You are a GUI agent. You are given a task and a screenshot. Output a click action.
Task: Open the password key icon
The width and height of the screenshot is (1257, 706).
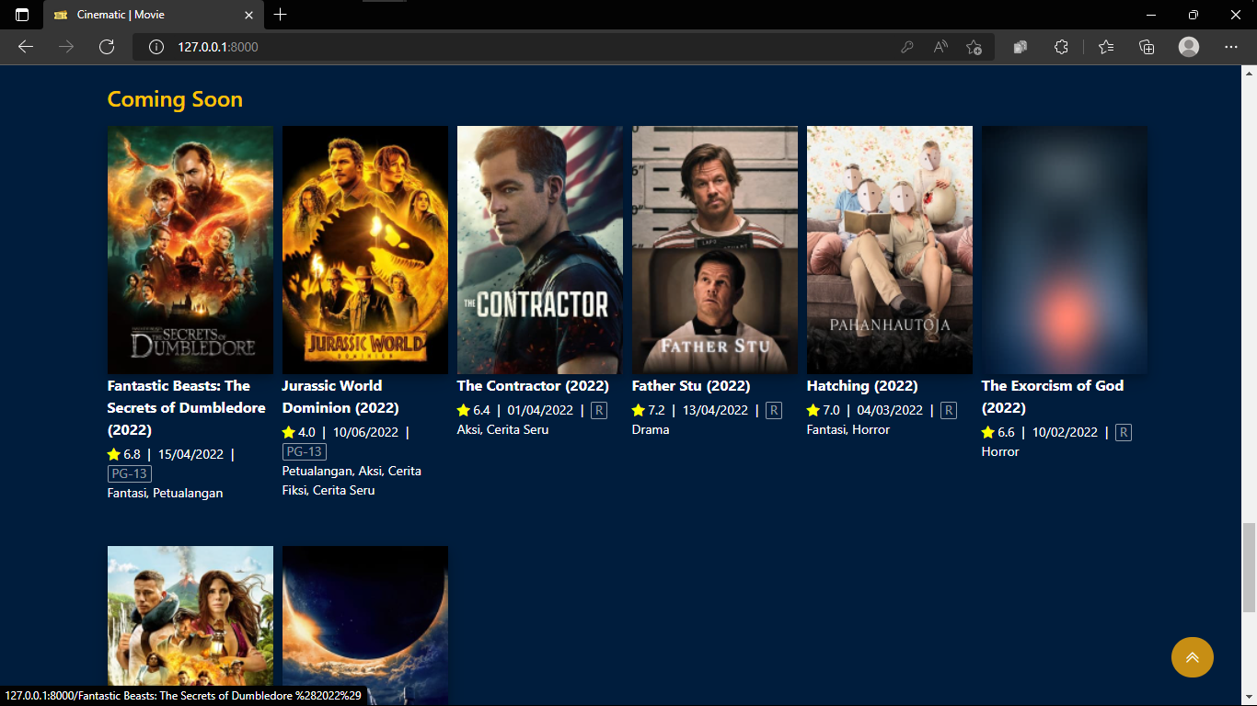(907, 47)
